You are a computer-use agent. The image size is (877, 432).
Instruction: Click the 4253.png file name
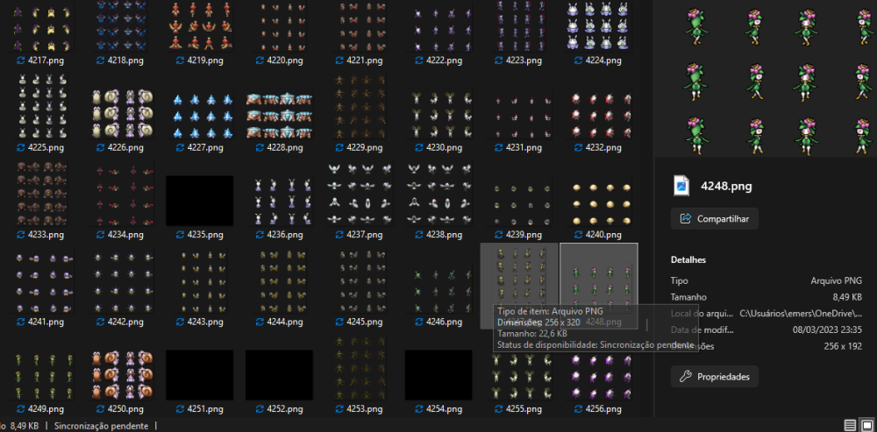tap(364, 409)
